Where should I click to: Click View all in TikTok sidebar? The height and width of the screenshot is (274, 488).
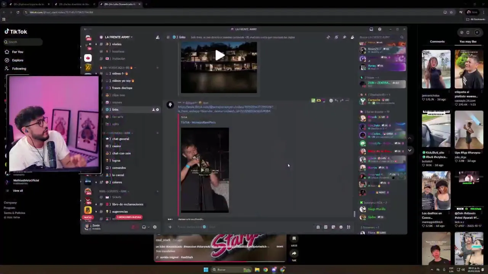click(18, 191)
